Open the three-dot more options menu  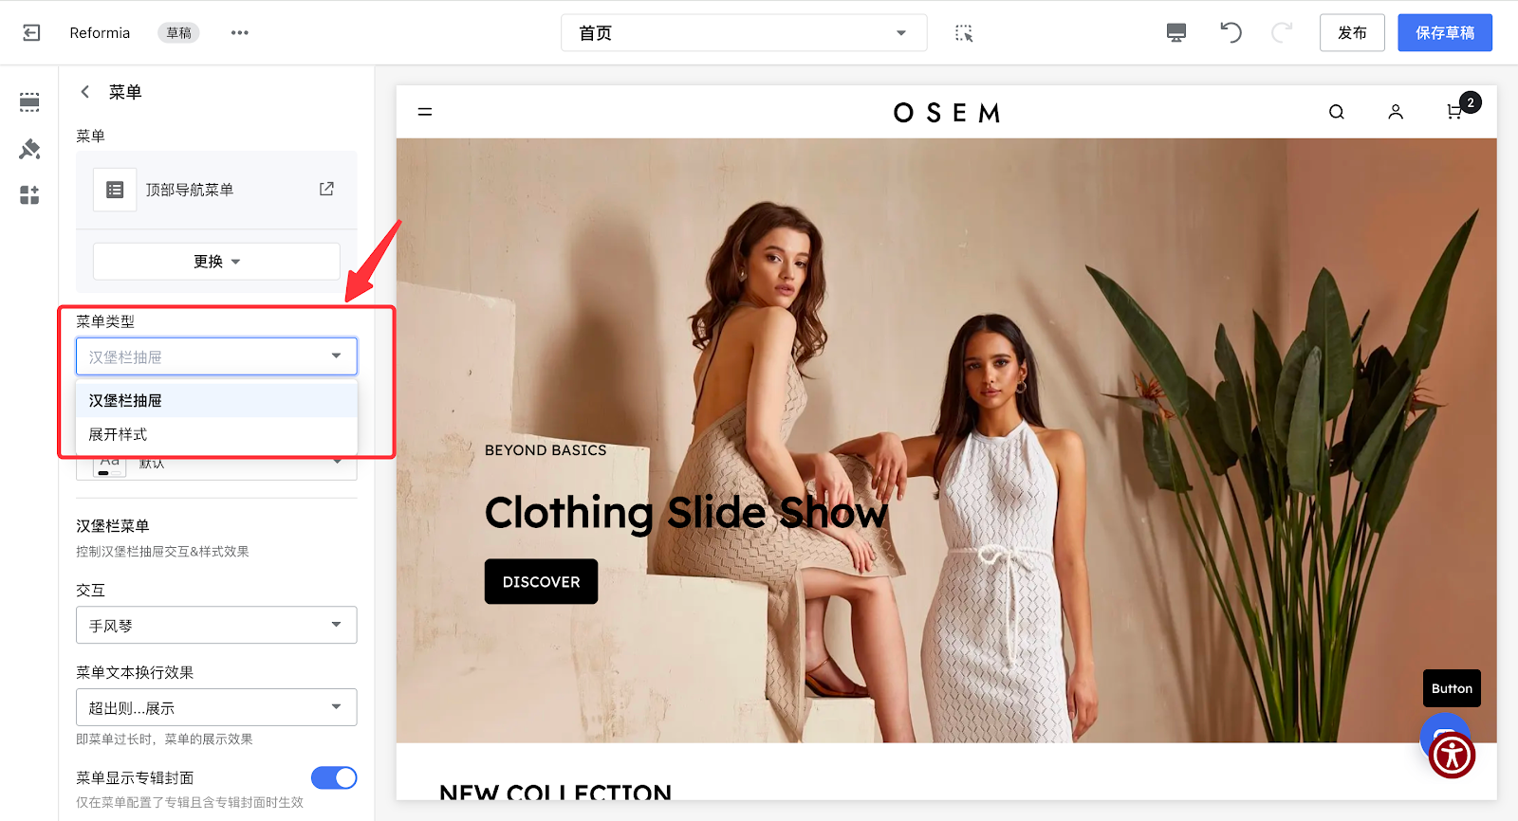point(240,33)
